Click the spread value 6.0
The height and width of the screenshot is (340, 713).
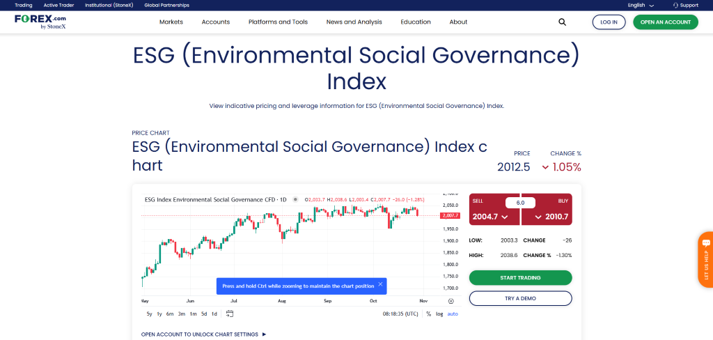[x=520, y=203]
